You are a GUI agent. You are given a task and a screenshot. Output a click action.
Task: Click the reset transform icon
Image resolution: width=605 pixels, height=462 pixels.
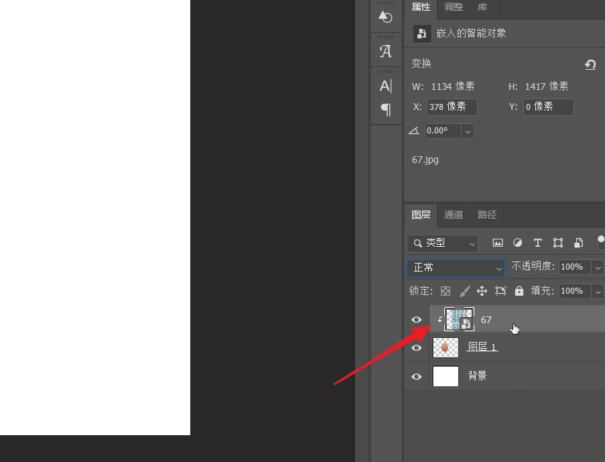(x=590, y=64)
